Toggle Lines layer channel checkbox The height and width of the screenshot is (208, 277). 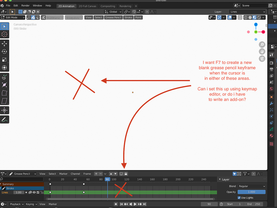[38, 193]
